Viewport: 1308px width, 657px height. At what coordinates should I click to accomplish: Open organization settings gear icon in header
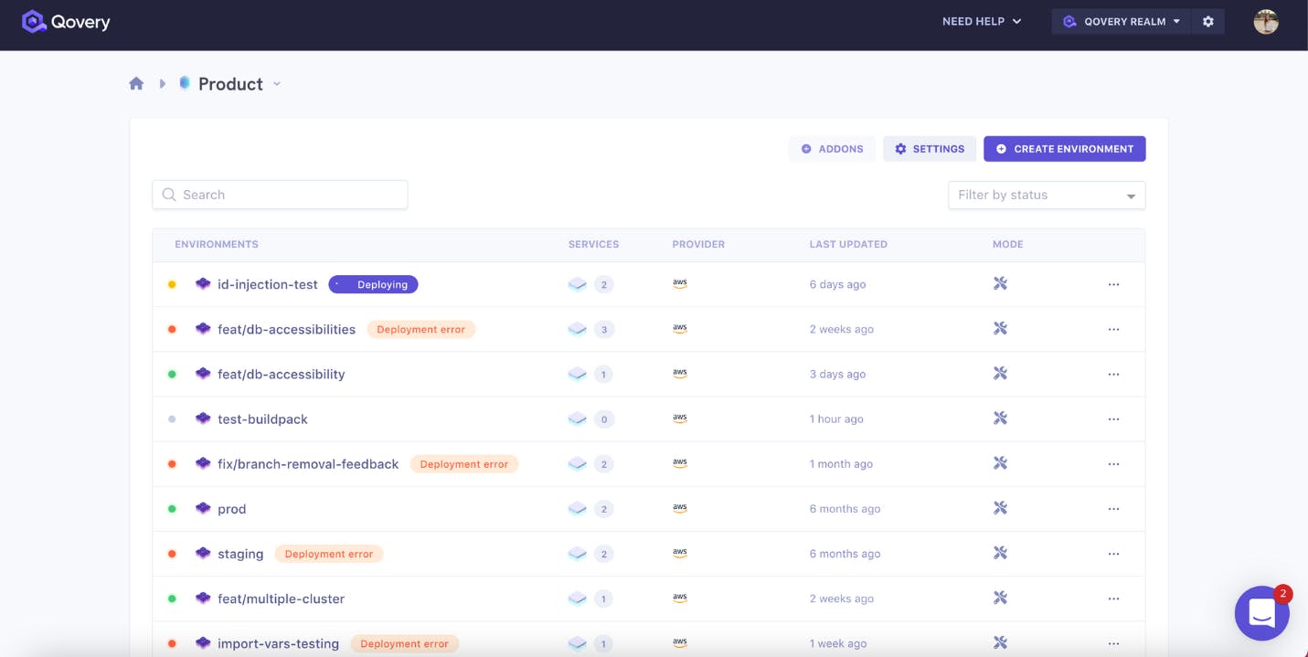(1207, 21)
